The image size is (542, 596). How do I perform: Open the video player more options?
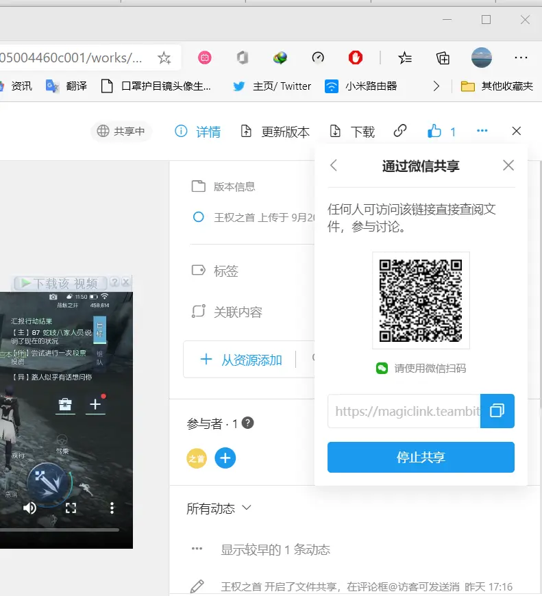(x=112, y=508)
